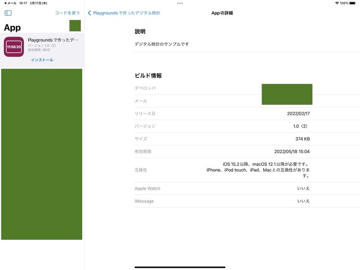Select iMessage value いいえ

pyautogui.click(x=303, y=201)
